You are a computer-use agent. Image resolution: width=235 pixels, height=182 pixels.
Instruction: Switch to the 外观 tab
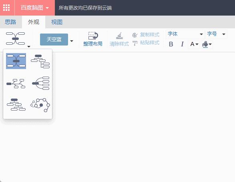[x=34, y=22]
